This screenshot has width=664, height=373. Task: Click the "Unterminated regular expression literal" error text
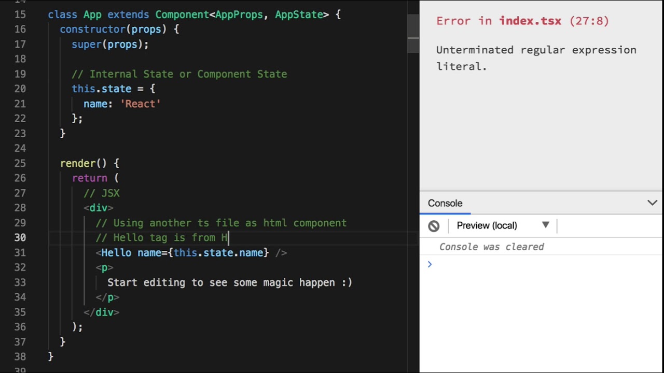click(x=536, y=58)
